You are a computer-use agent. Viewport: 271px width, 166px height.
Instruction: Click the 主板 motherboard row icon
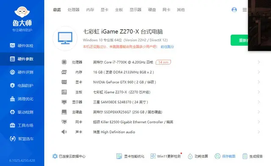64,92
